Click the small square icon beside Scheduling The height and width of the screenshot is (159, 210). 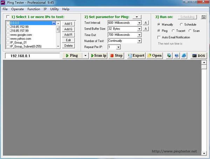point(203,17)
